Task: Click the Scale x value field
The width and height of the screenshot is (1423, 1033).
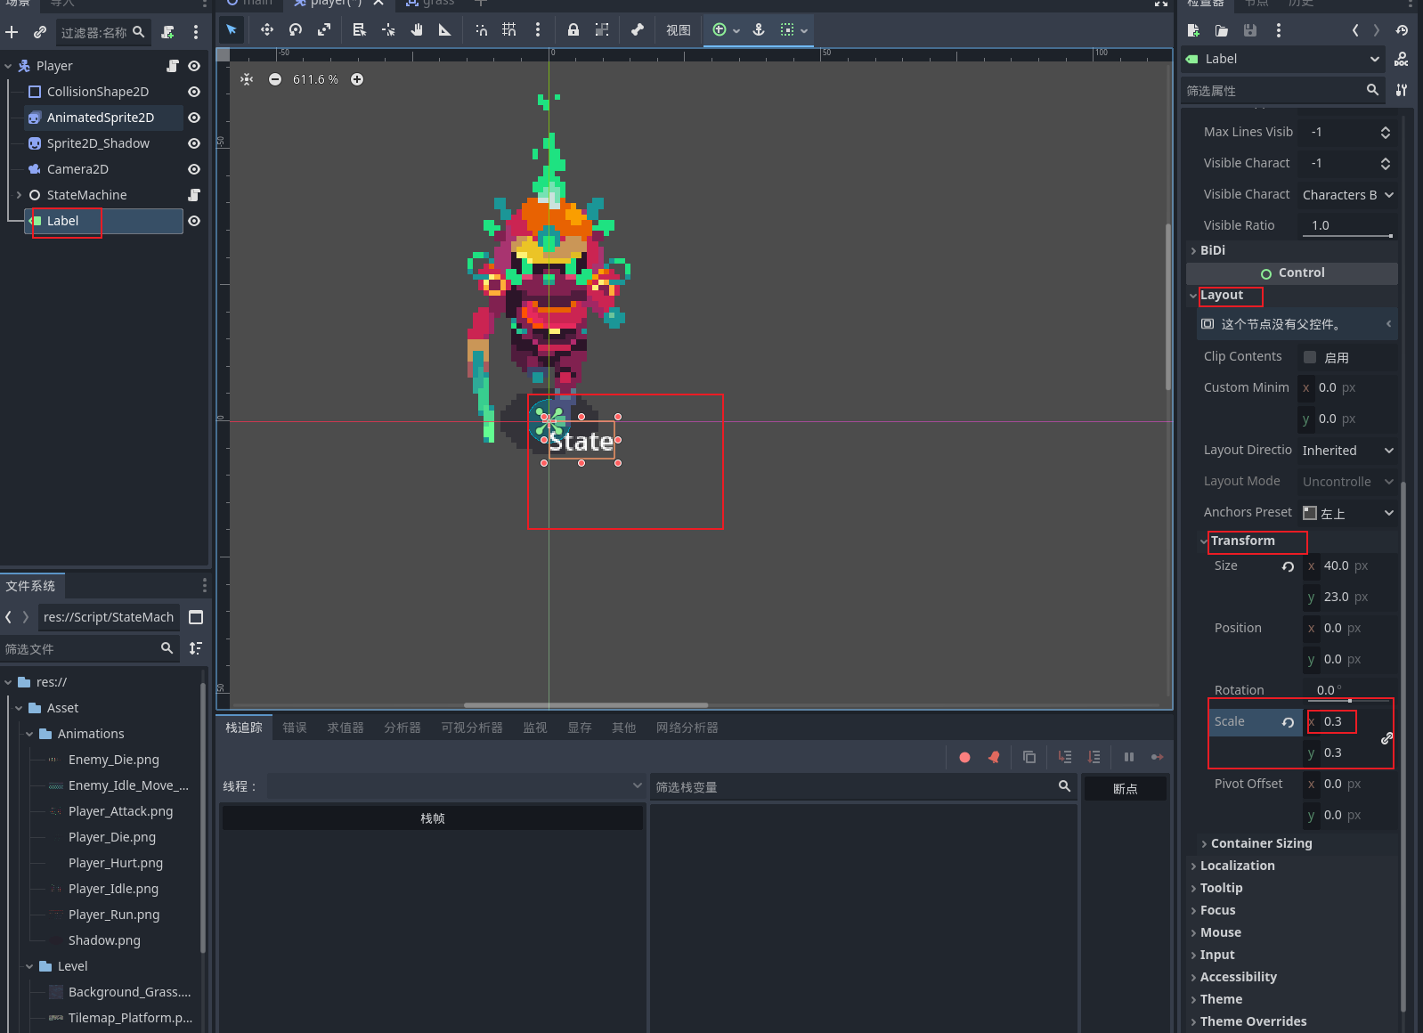Action: pyautogui.click(x=1348, y=722)
